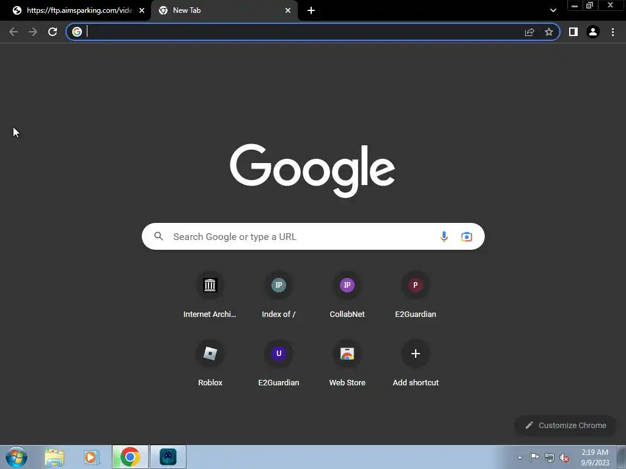Search by image with the camera icon
This screenshot has width=626, height=469.
tap(466, 236)
